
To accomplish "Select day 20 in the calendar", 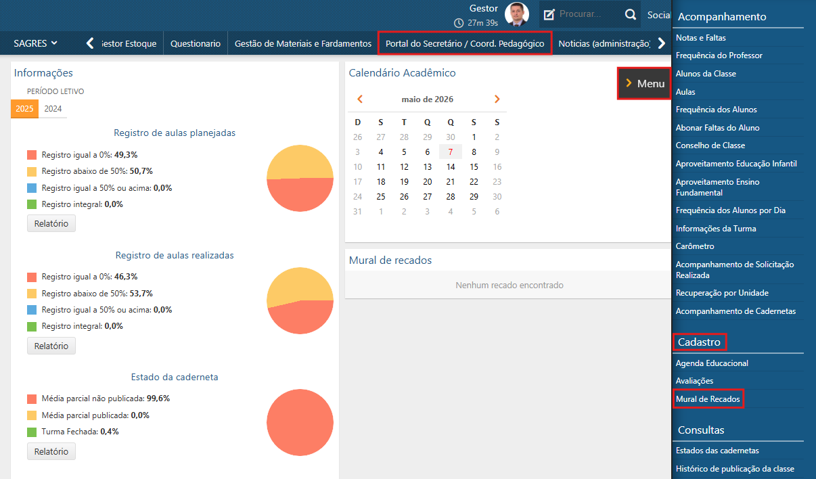I will 428,182.
